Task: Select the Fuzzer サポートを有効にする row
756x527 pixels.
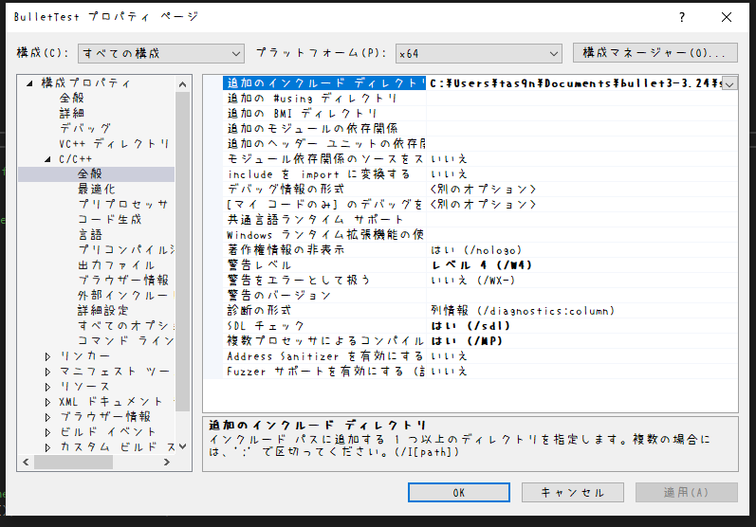Action: 480,372
